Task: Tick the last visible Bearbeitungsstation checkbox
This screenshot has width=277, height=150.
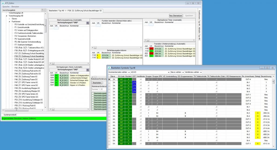Action: point(93,108)
